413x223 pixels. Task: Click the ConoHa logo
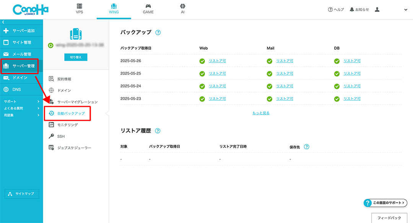[31, 10]
